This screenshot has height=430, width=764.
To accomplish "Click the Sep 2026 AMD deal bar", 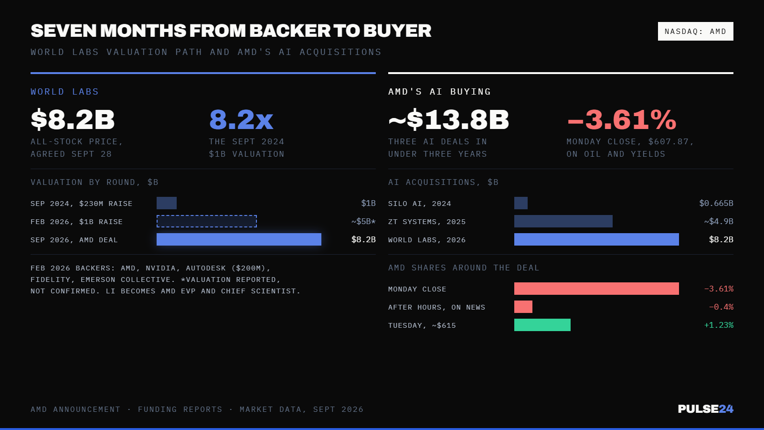I will click(x=239, y=239).
